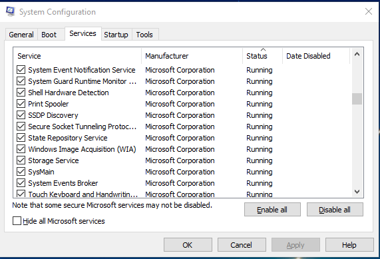This screenshot has width=380, height=259.
Task: Click the Disable all button
Action: (335, 210)
